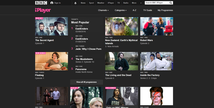Click The Secret Agent title
The height and width of the screenshot is (108, 214).
(45, 40)
